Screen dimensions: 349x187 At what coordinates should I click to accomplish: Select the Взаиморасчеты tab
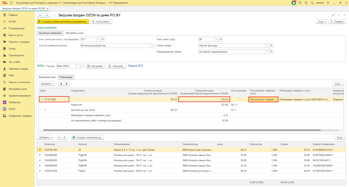pos(47,77)
